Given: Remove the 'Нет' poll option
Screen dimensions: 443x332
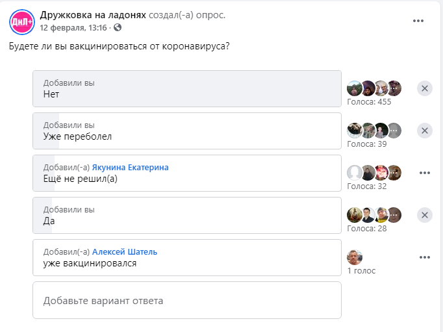Looking at the screenshot, I should (x=425, y=88).
